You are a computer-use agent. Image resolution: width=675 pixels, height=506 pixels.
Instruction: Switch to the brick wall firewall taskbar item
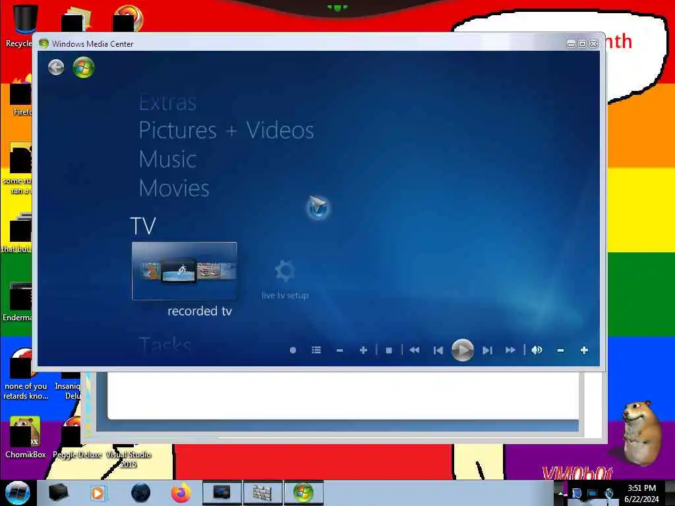[x=262, y=493]
